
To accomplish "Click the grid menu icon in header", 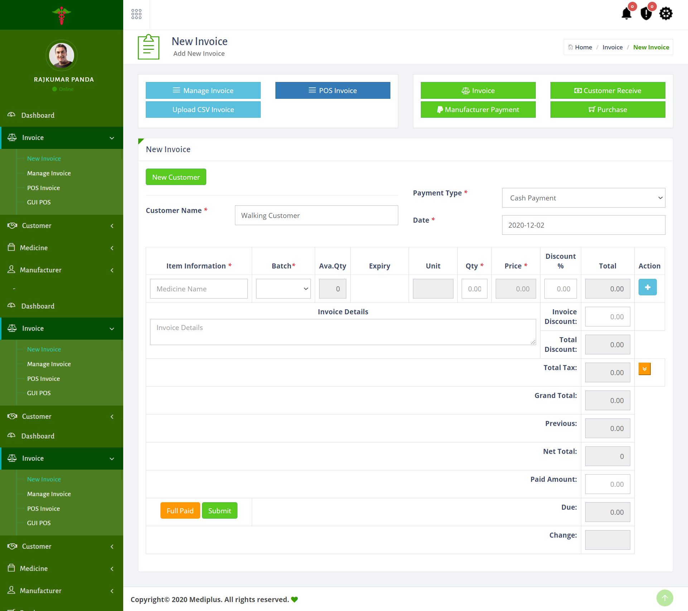I will coord(136,14).
